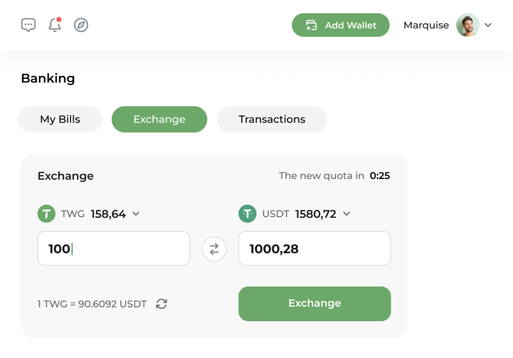Select the Exchange tab

(159, 119)
